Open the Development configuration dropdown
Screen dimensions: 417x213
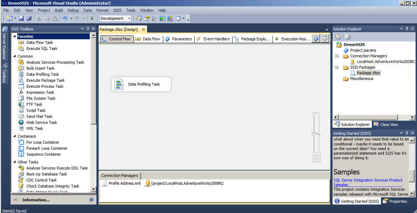click(x=129, y=18)
